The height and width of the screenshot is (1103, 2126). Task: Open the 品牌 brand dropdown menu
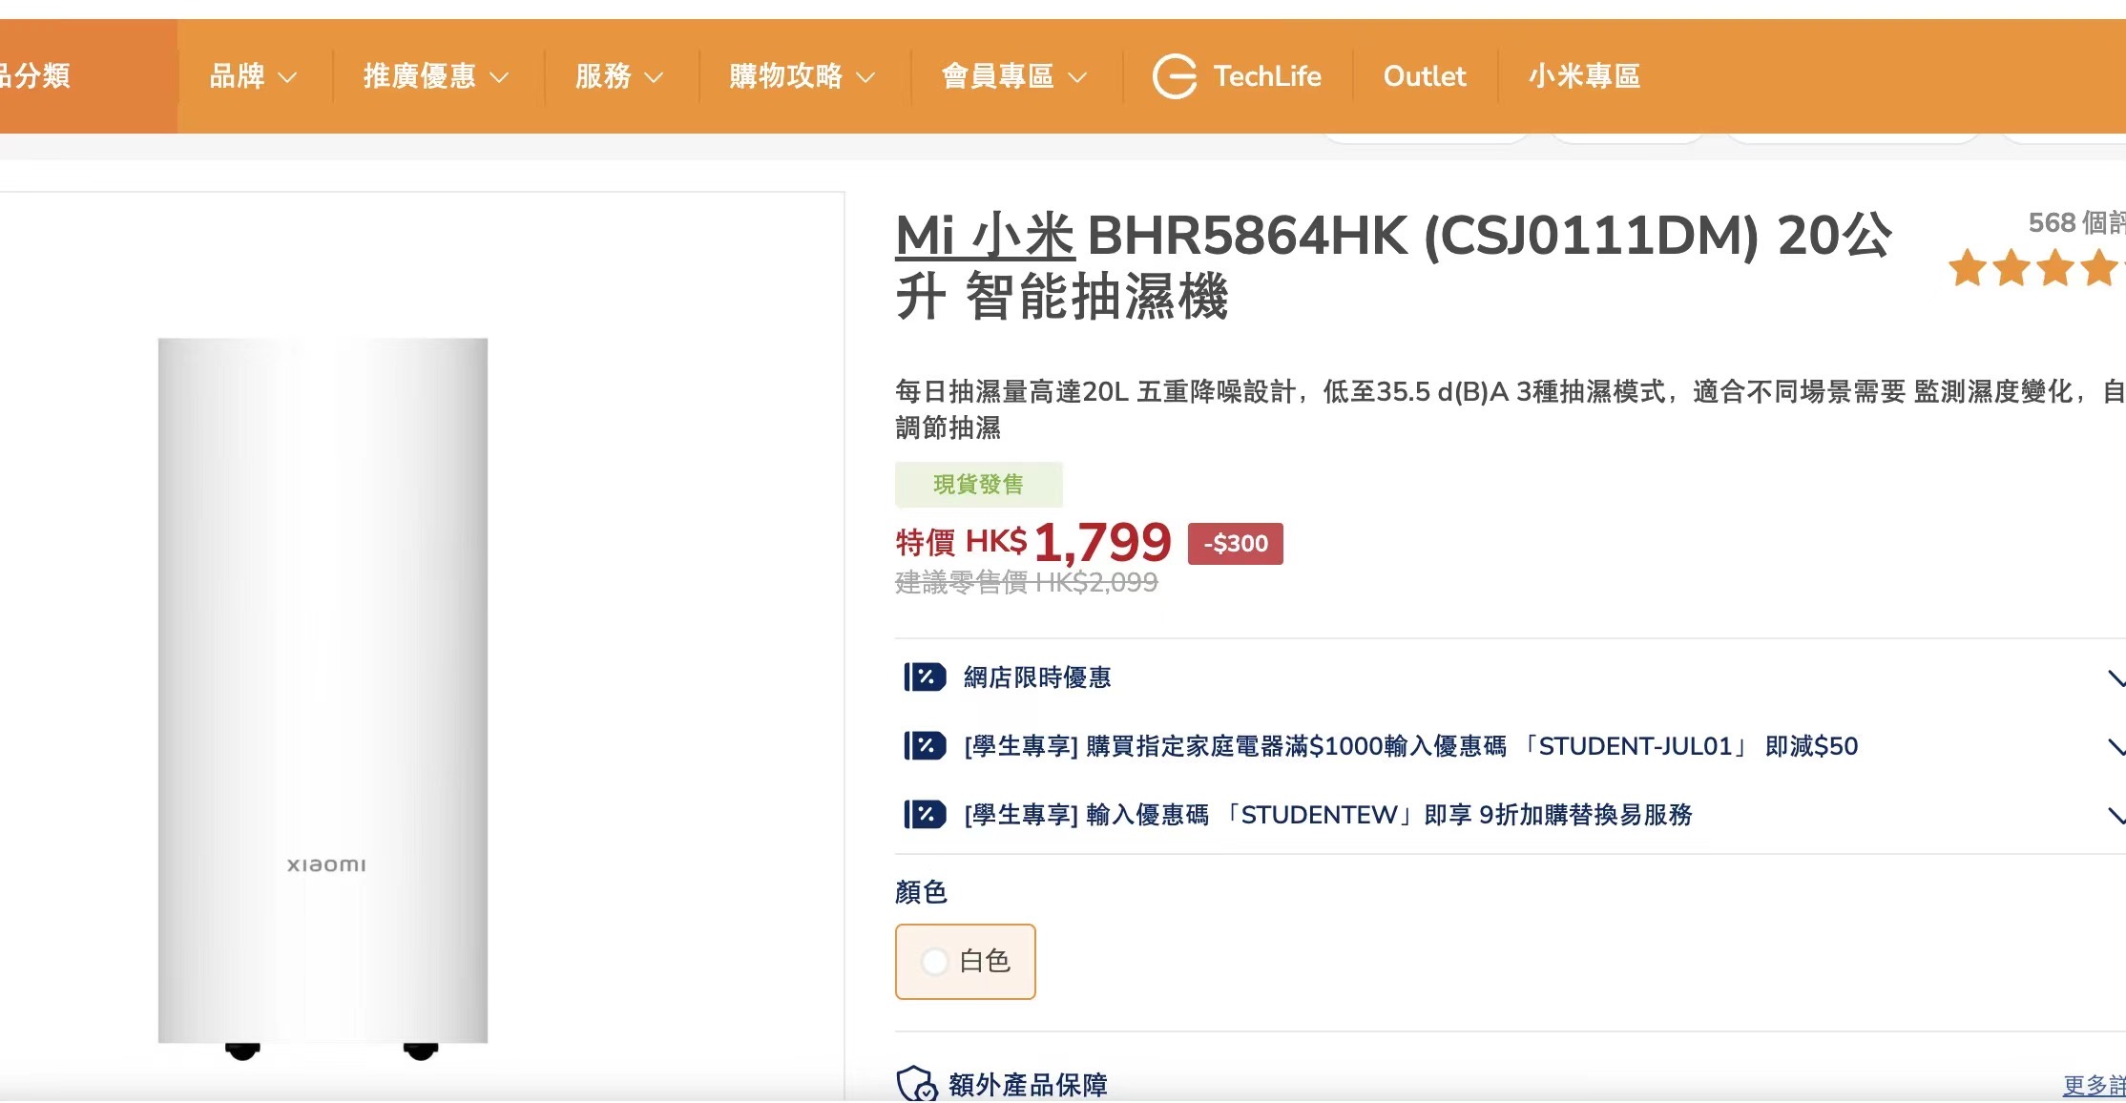253,76
